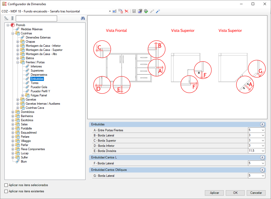The image size is (271, 199).
Task: Delete configuration with the red X icon
Action: point(127,11)
